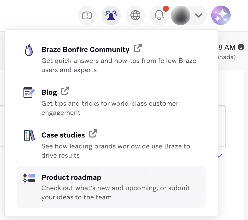Click 'Get tips and tricks' description text
The height and width of the screenshot is (220, 248).
tap(110, 108)
